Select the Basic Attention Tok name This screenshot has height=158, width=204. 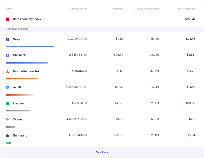click(26, 71)
